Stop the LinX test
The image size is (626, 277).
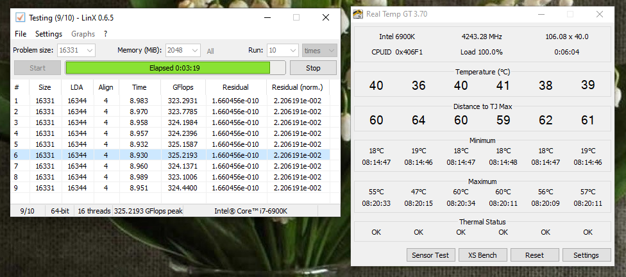pos(313,68)
